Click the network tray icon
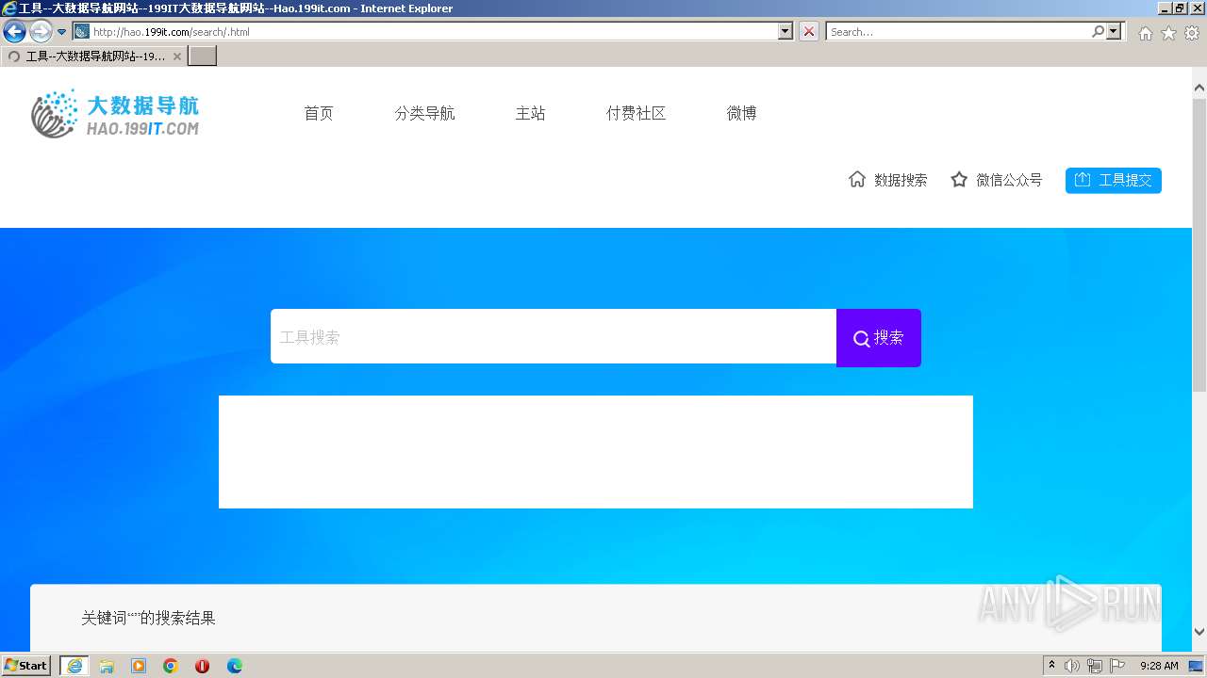This screenshot has height=678, width=1207. (x=1095, y=666)
